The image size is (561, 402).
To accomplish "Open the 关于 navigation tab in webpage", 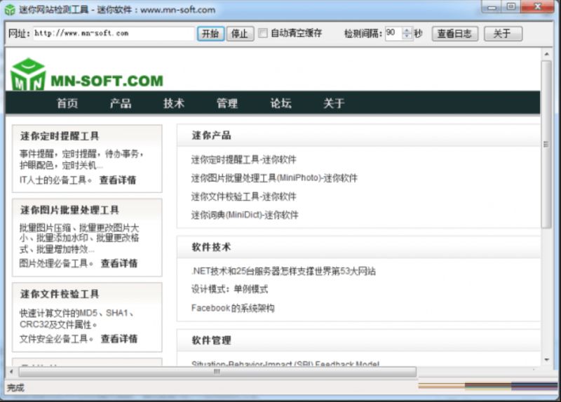I will pos(334,103).
